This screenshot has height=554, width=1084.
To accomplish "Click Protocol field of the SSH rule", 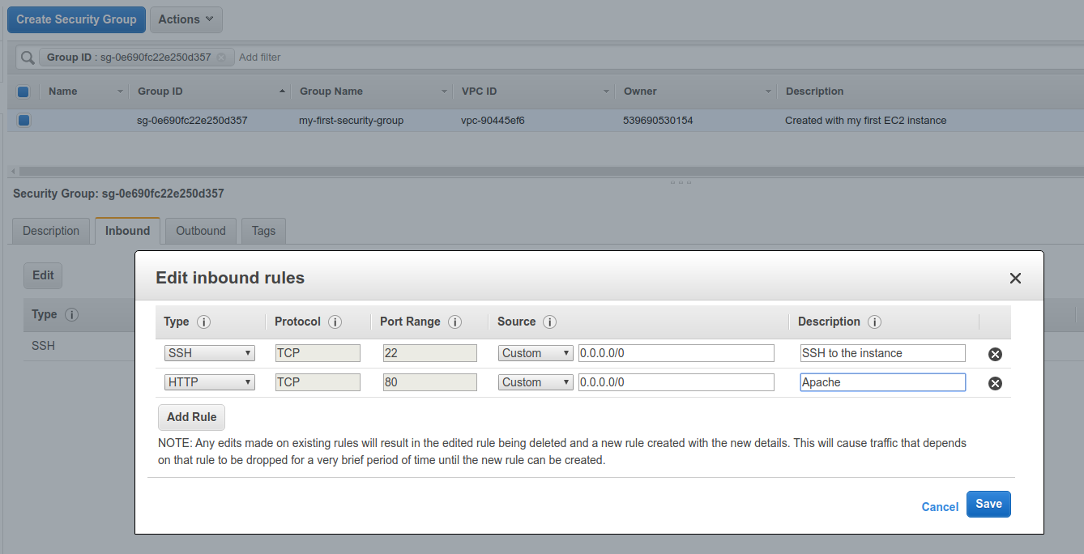I will tap(318, 353).
